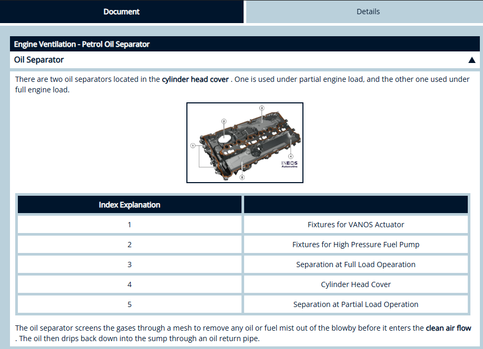The height and width of the screenshot is (349, 483).
Task: Select the Cylinder Head Cover table cell
Action: [356, 284]
